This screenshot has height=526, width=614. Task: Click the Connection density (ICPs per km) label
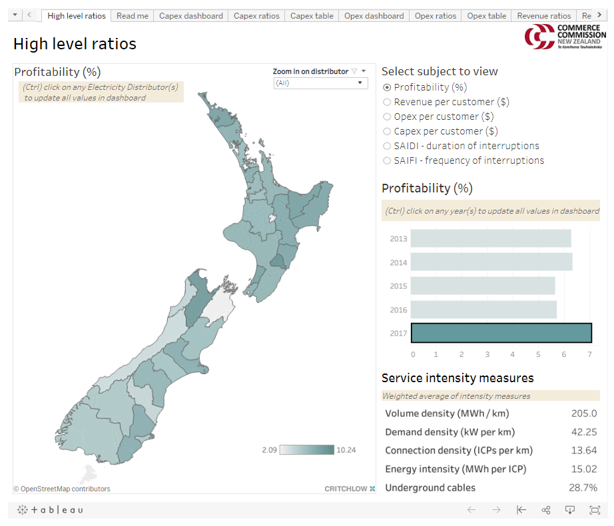[459, 451]
